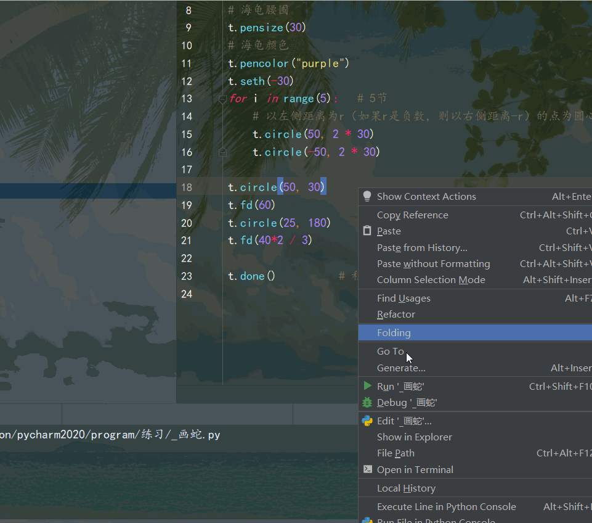The width and height of the screenshot is (592, 523).
Task: Select File Path menu entry
Action: 475,453
